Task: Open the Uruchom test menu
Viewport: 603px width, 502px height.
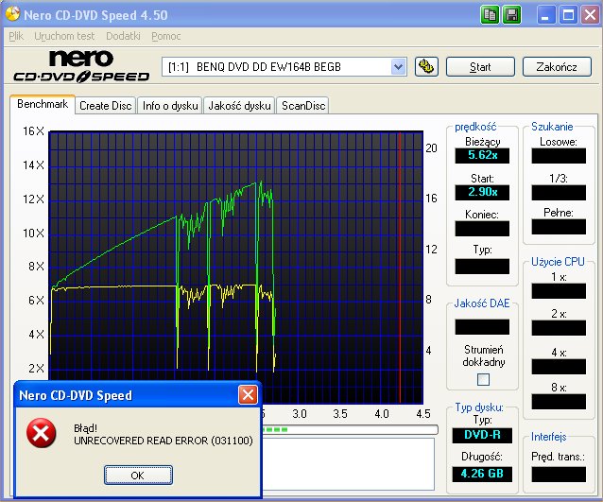Action: click(64, 36)
